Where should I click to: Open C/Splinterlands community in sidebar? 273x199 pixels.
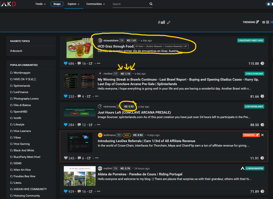[20, 86]
